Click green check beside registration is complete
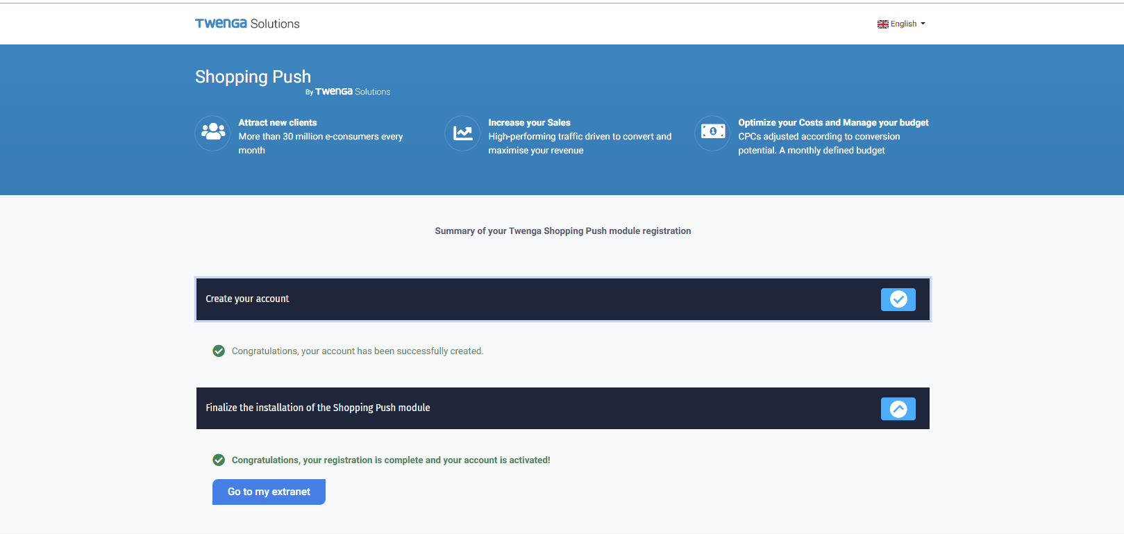This screenshot has width=1124, height=534. (219, 460)
